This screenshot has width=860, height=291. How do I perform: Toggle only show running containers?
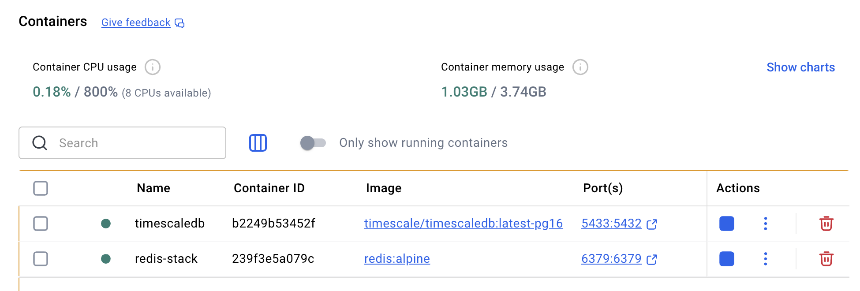[313, 143]
